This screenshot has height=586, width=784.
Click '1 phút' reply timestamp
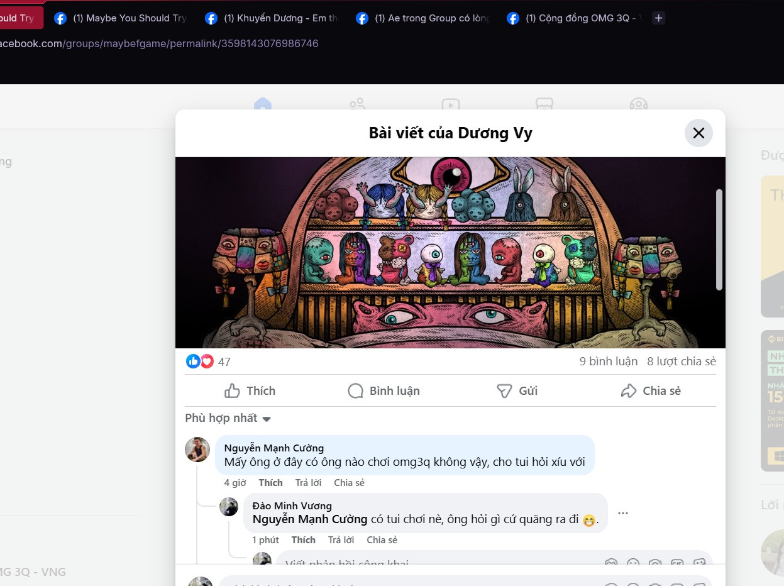265,540
